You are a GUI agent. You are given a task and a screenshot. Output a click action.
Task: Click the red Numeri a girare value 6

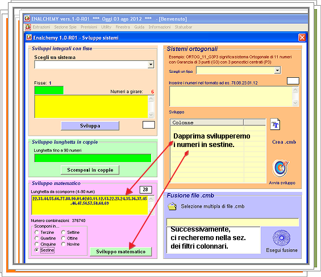pyautogui.click(x=152, y=91)
